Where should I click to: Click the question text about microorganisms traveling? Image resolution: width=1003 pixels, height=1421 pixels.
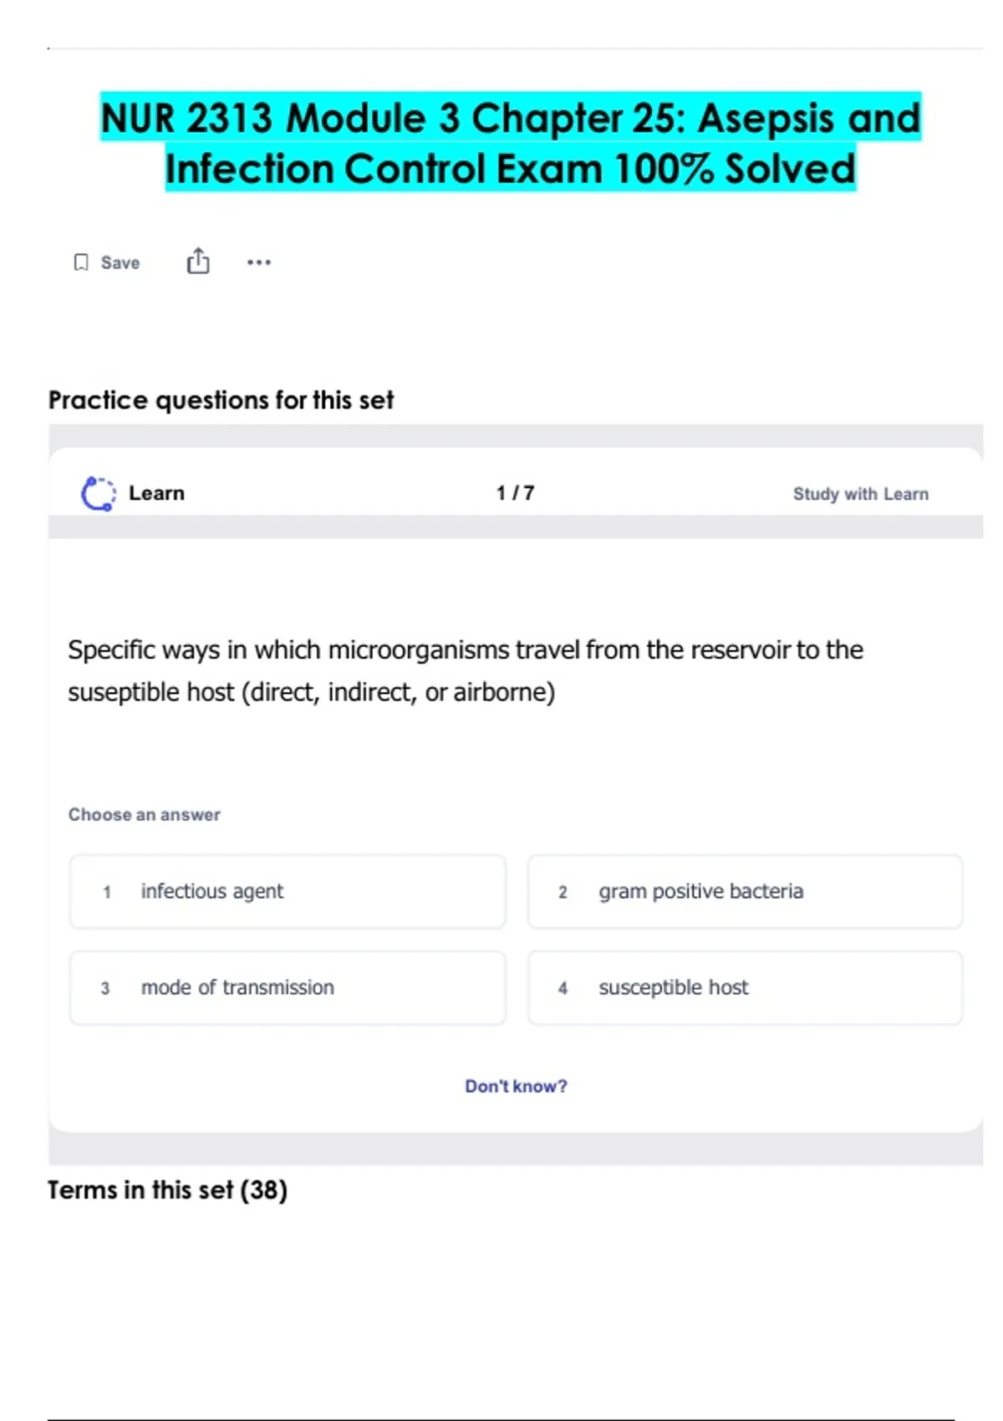465,670
